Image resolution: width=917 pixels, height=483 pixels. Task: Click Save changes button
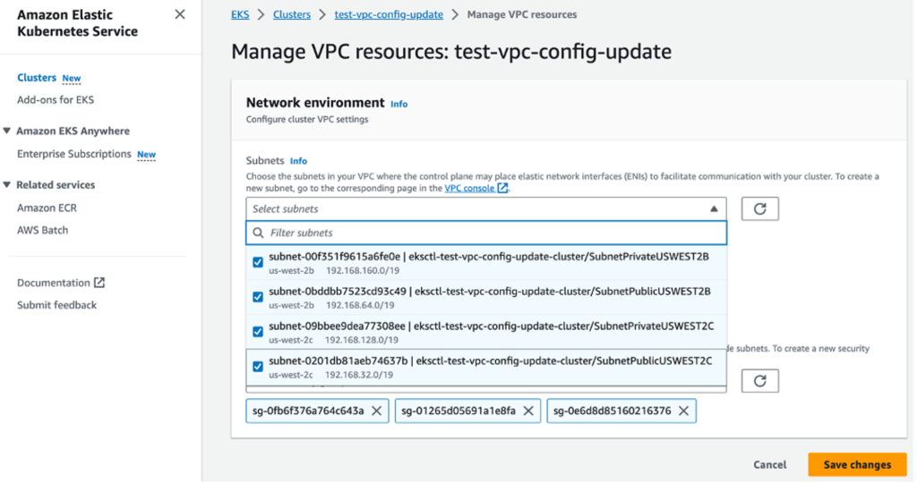click(x=857, y=464)
